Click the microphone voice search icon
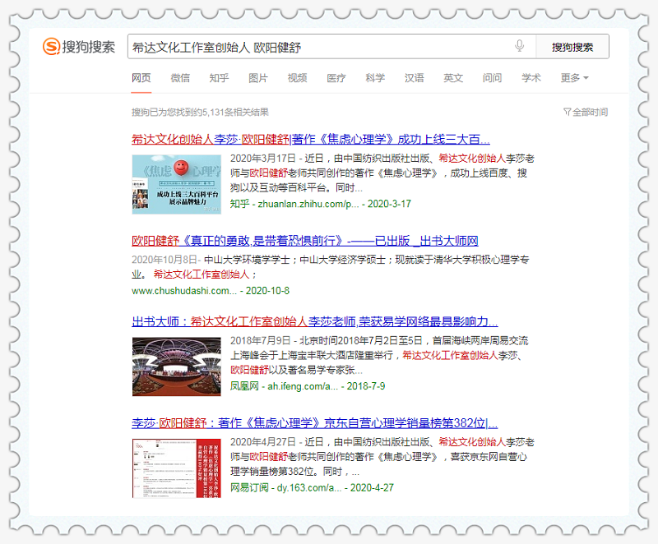 pos(519,46)
